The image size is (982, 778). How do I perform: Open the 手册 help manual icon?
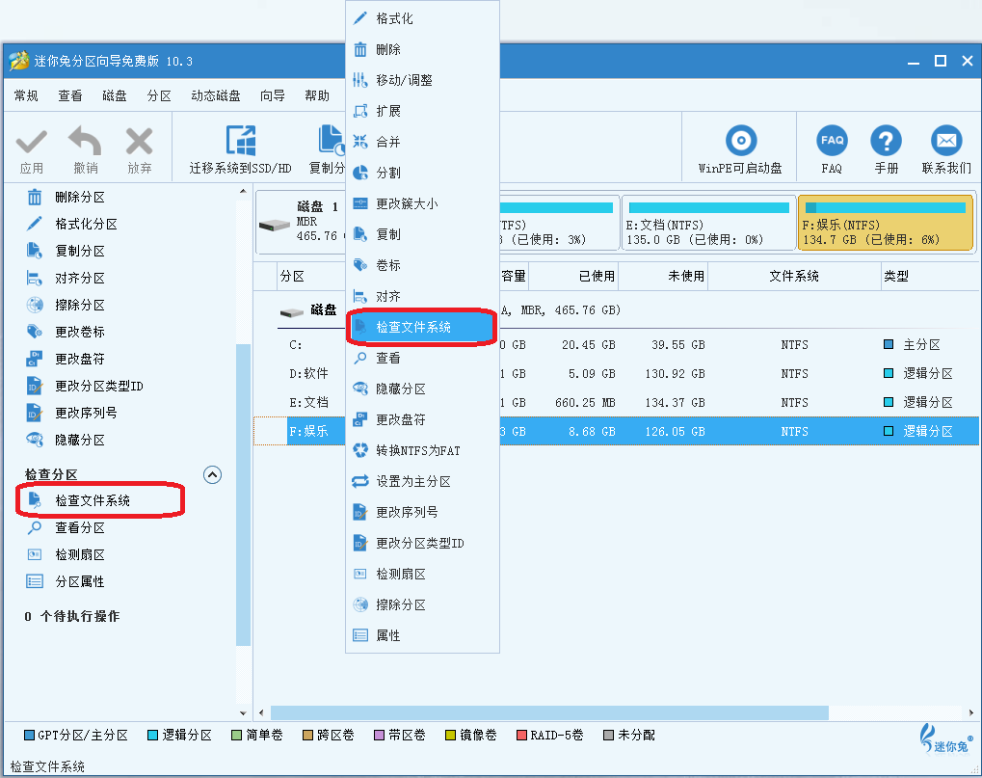pos(887,141)
